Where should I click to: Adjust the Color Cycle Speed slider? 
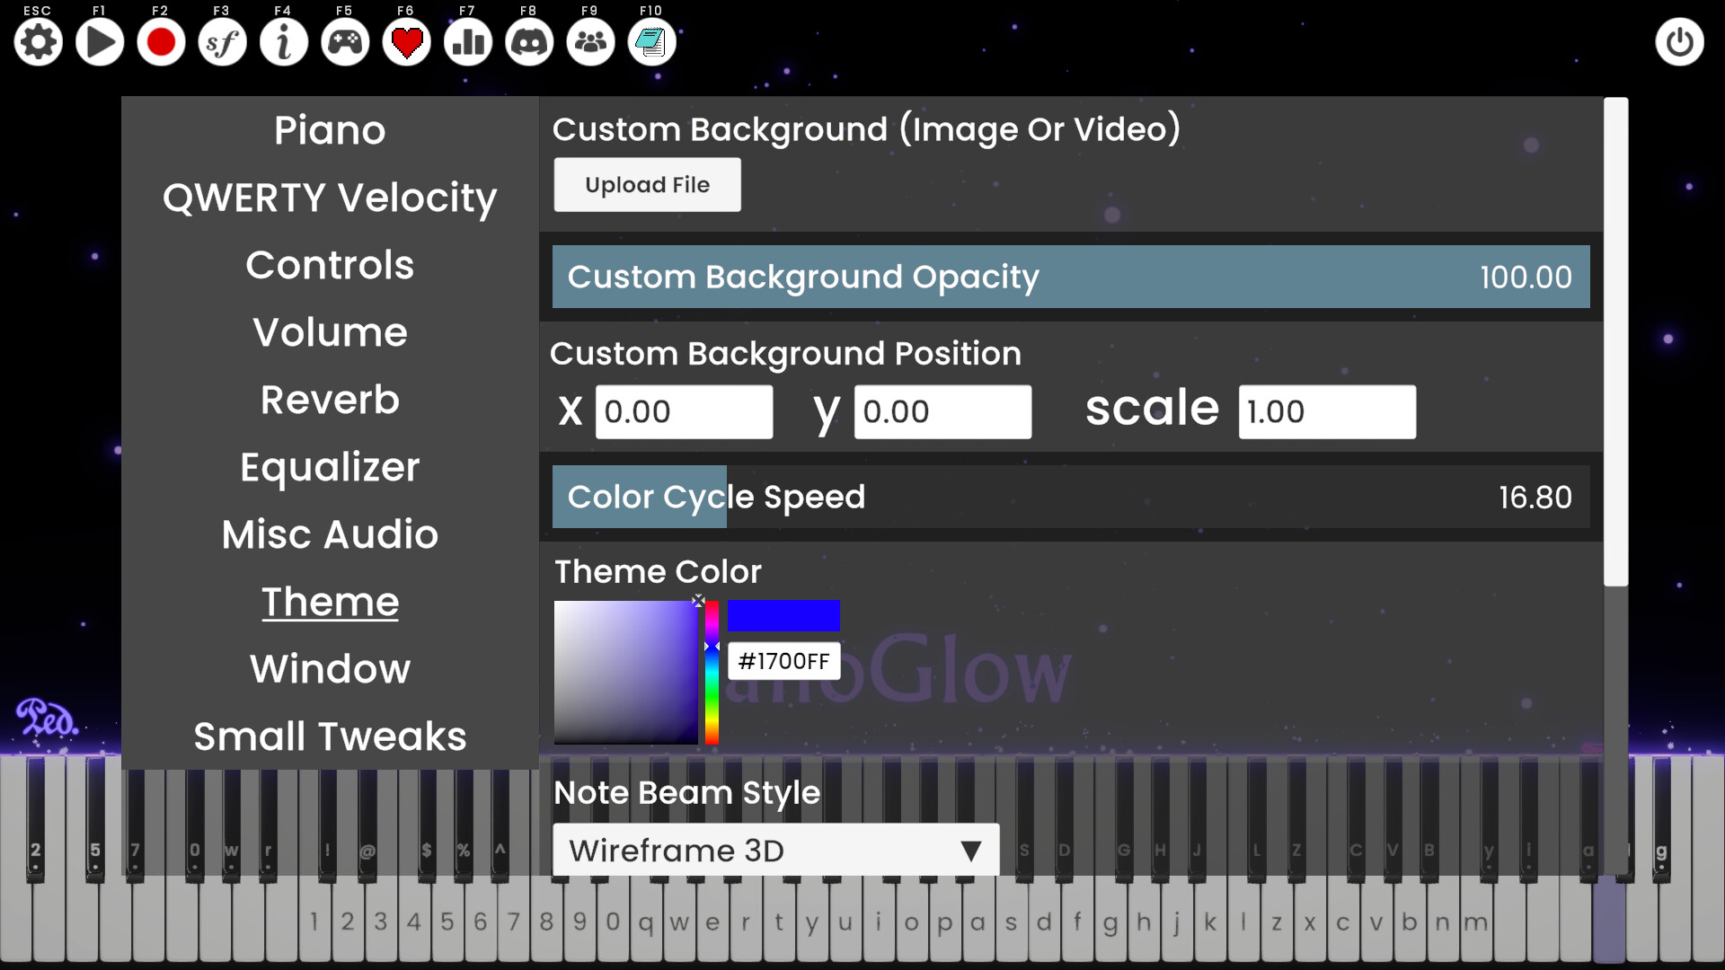1069,497
